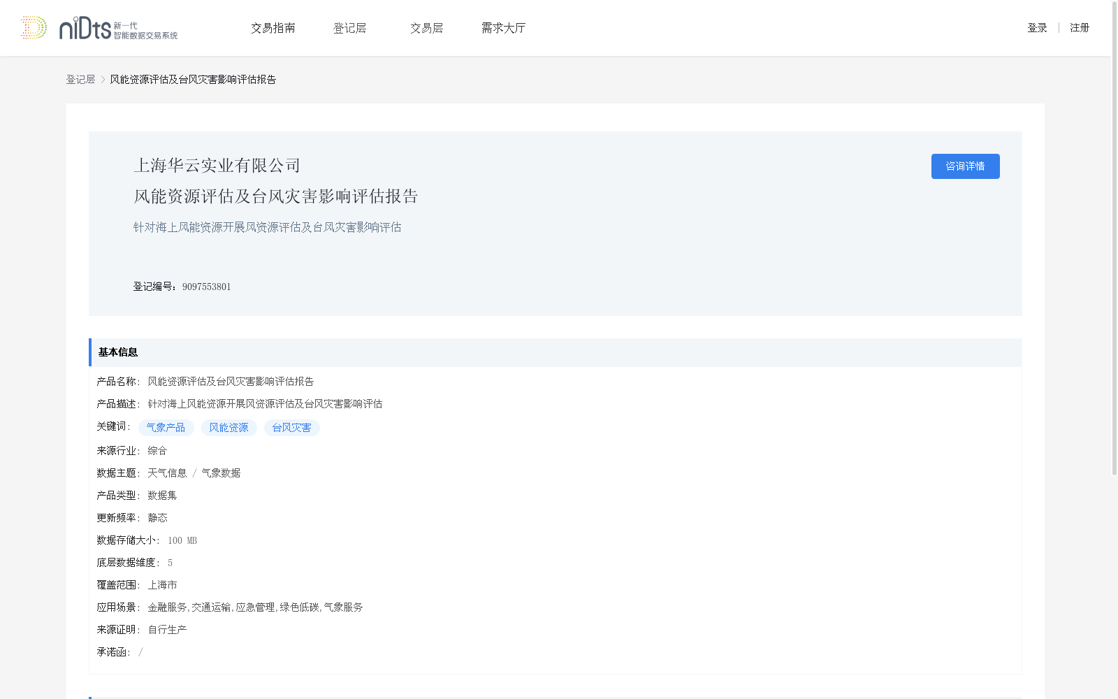1118x699 pixels.
Task: Go back via 登记层 breadcrumb link
Action: tap(80, 80)
